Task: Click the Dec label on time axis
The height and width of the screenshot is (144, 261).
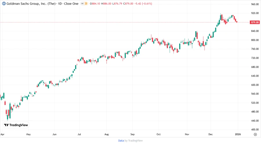Action: coord(211,134)
